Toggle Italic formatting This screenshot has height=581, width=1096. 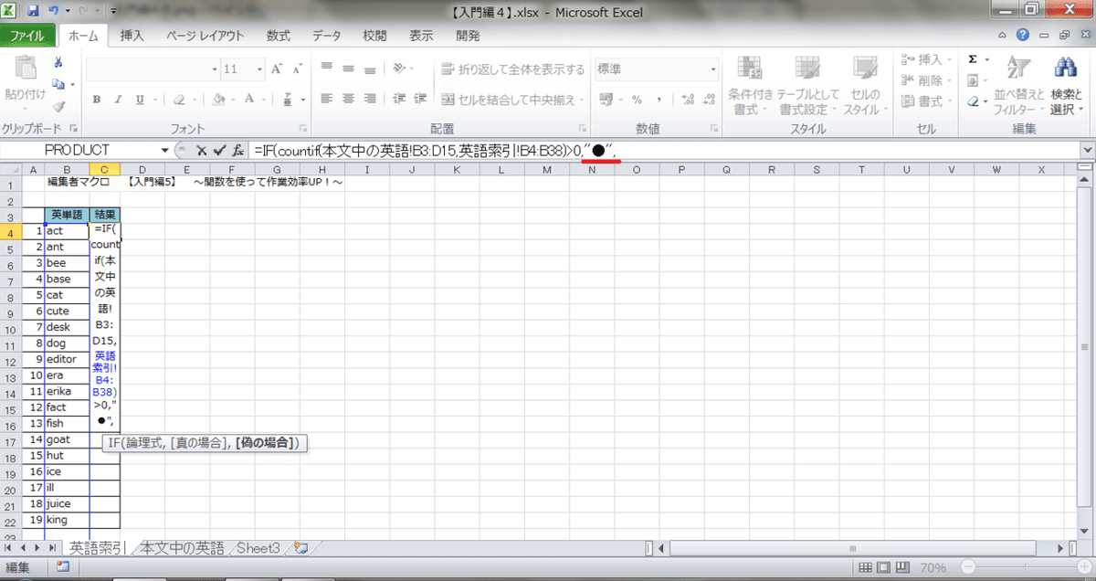tap(118, 100)
